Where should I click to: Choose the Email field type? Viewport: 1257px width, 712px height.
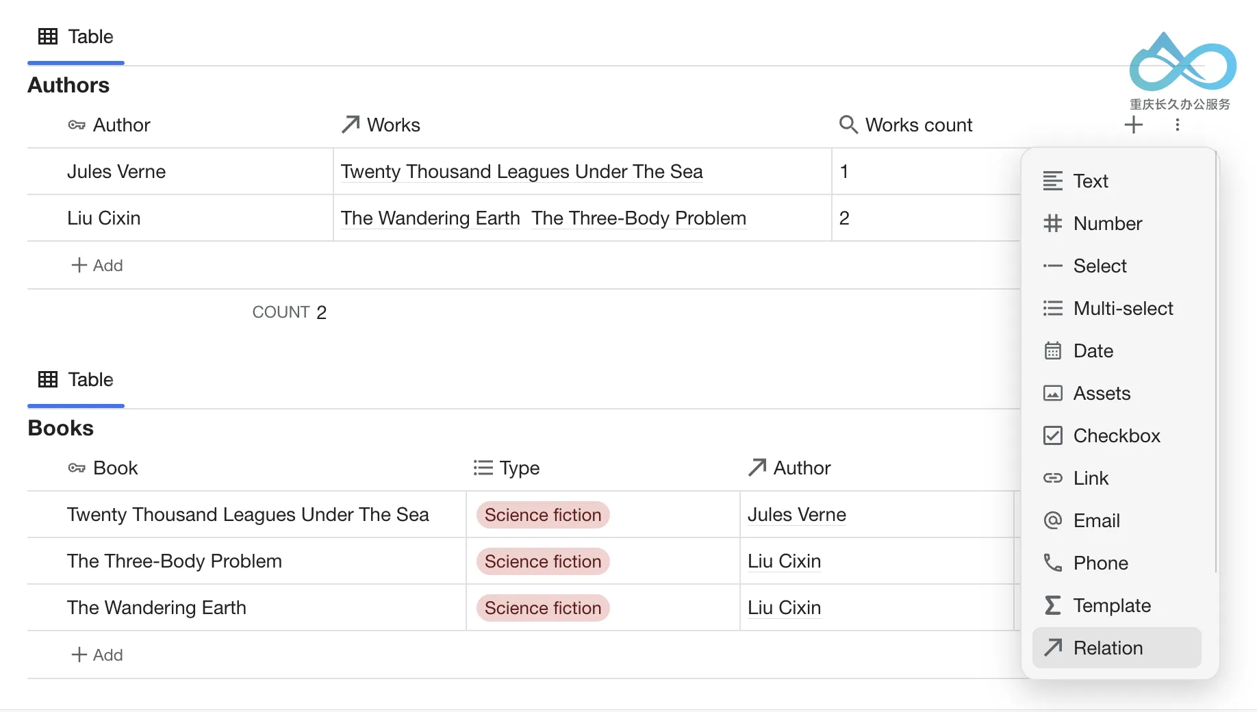pyautogui.click(x=1117, y=520)
